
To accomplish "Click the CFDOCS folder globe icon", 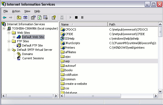I will click(x=63, y=30).
